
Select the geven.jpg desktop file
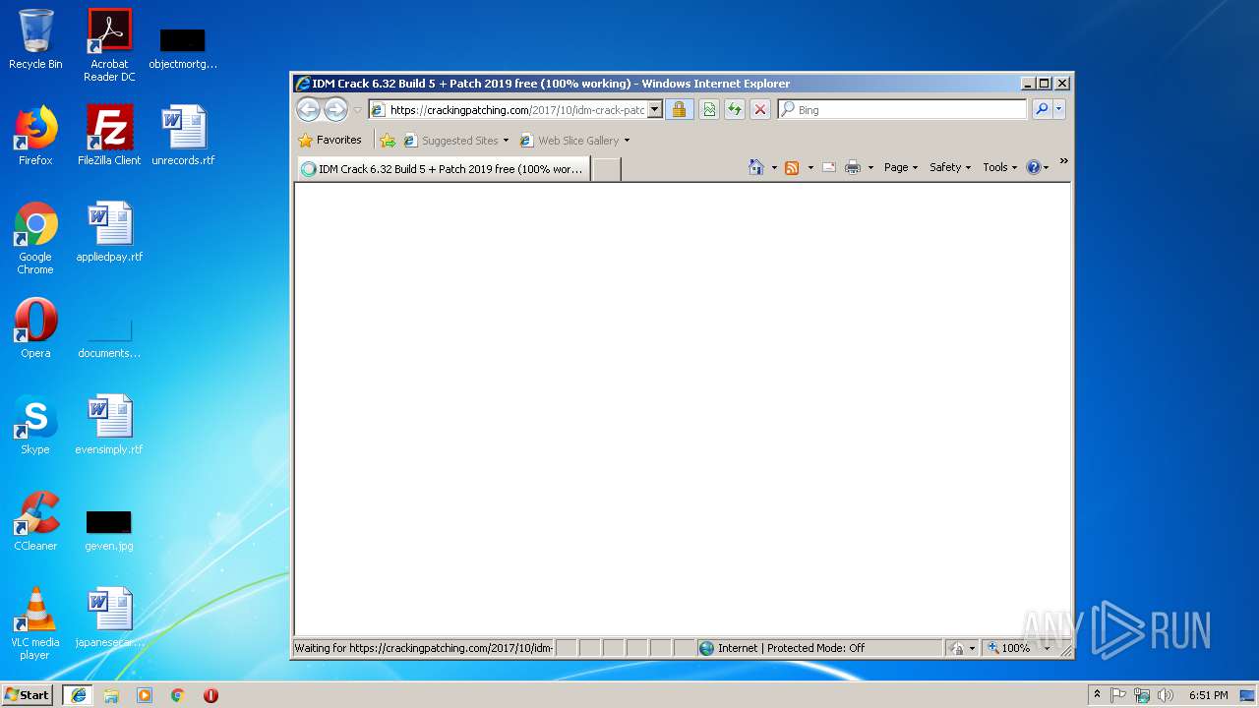109,529
